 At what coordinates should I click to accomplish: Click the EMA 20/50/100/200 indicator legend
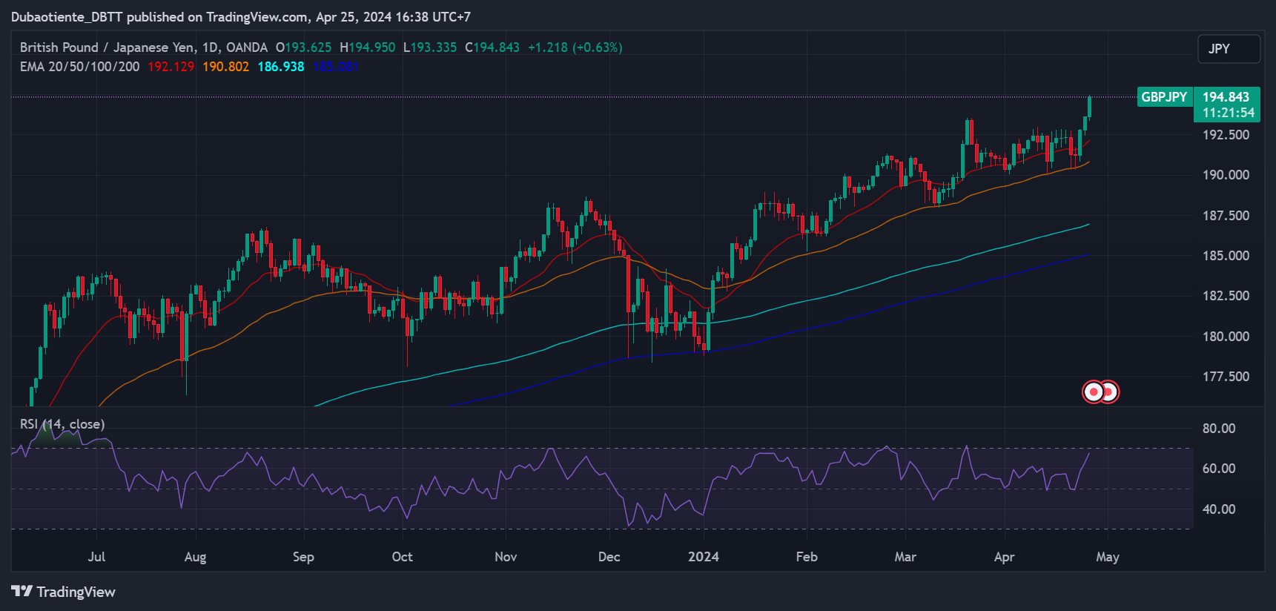(x=79, y=67)
